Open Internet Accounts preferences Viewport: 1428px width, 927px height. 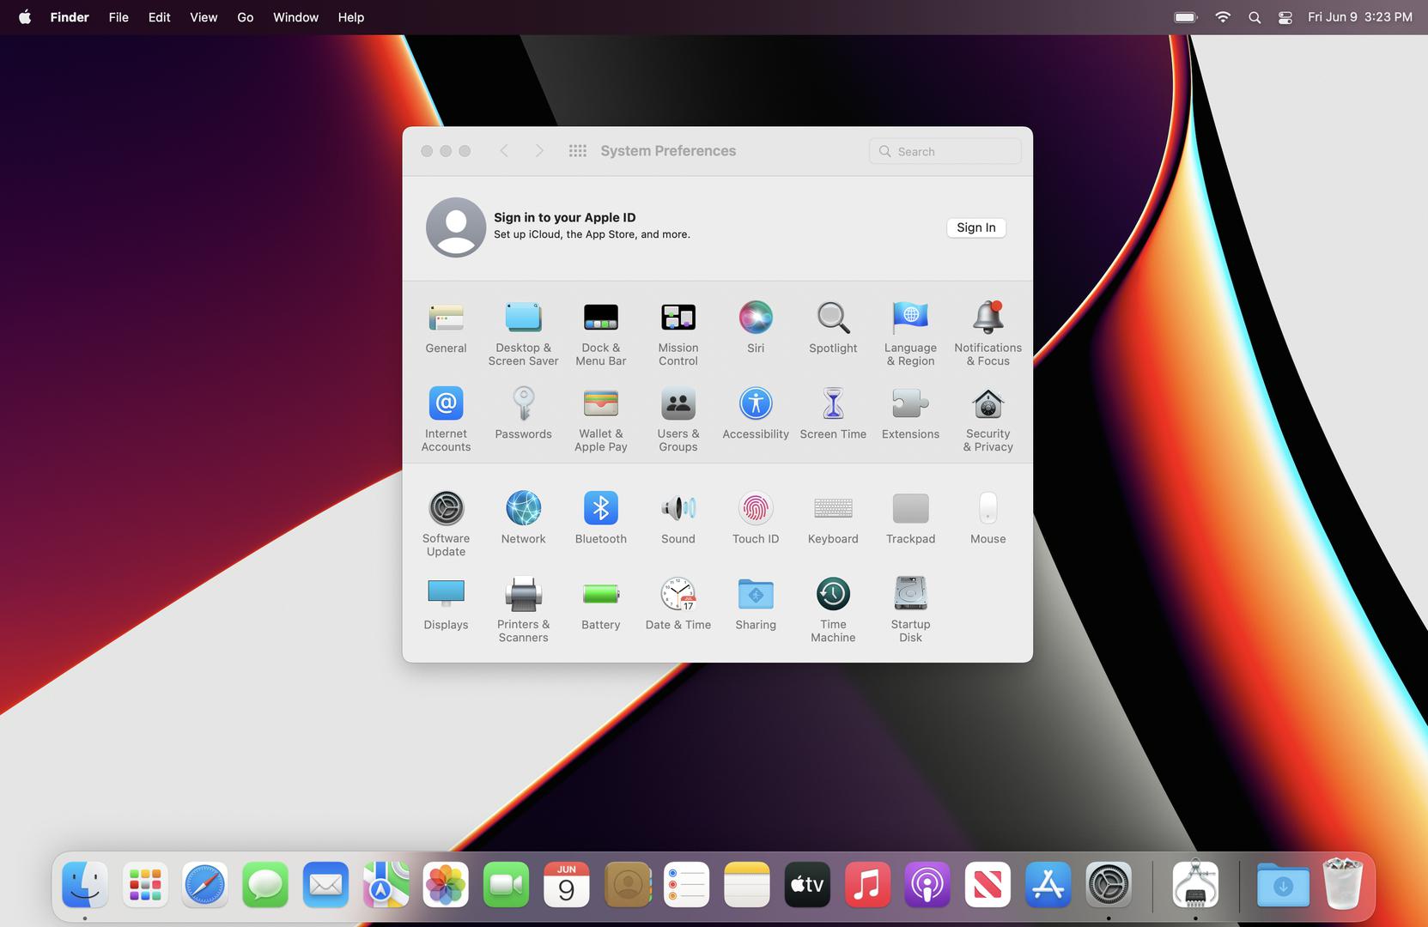point(446,420)
